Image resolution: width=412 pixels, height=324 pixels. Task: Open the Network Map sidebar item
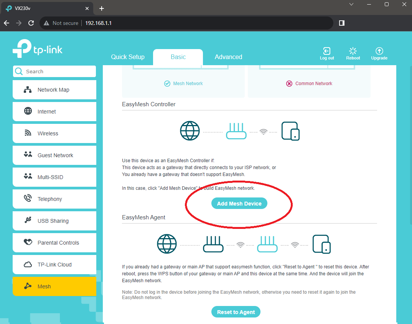click(x=54, y=90)
